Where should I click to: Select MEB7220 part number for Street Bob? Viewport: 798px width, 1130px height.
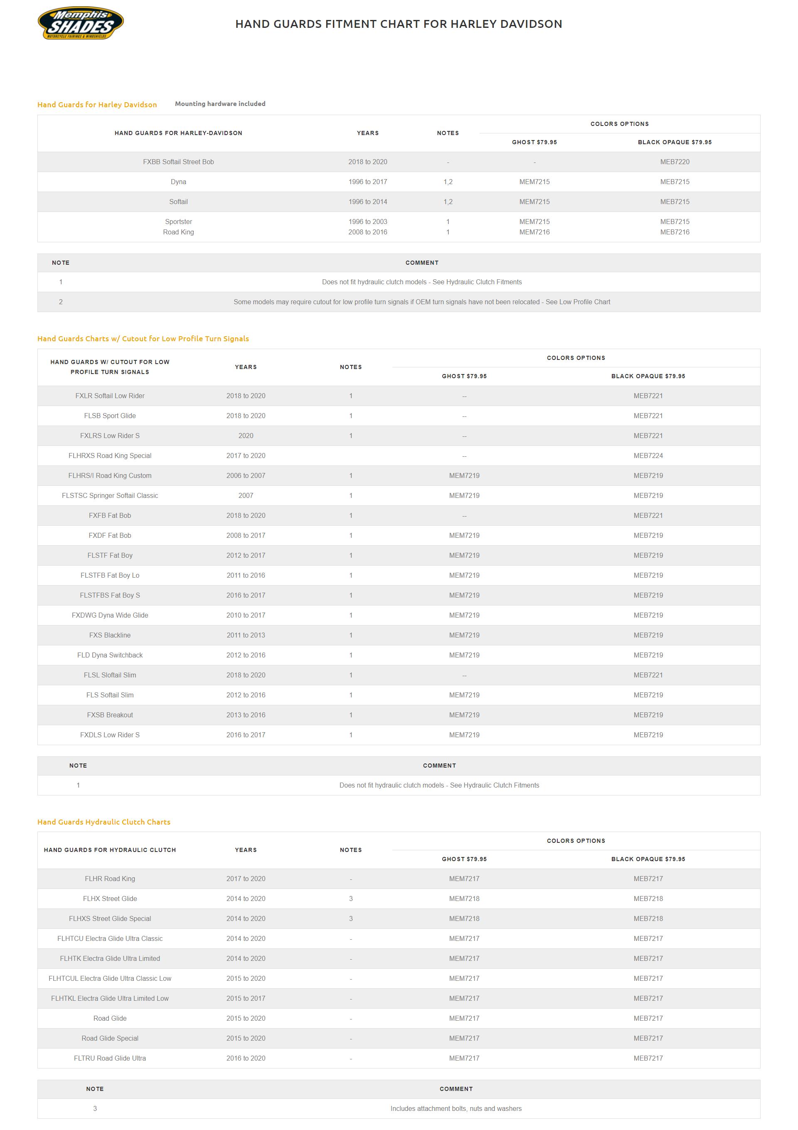[x=674, y=162]
